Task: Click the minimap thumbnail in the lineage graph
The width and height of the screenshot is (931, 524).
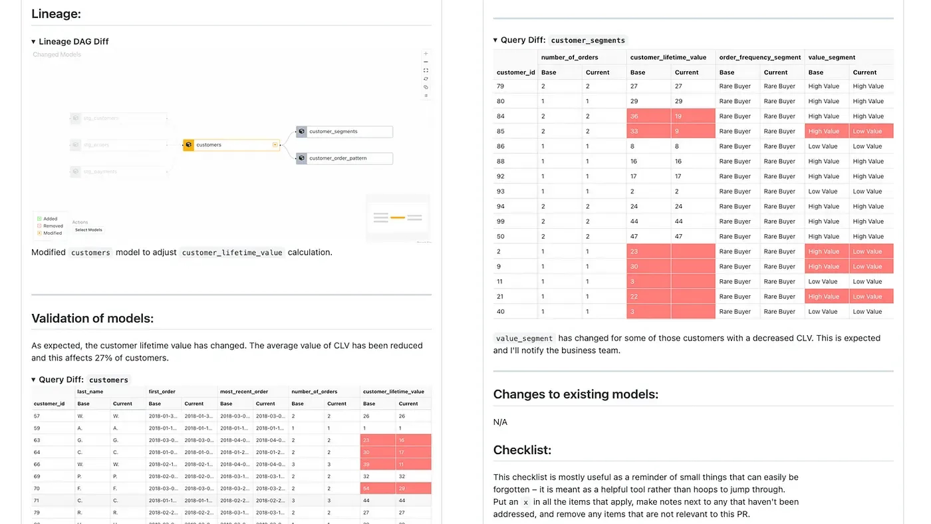Action: [398, 217]
